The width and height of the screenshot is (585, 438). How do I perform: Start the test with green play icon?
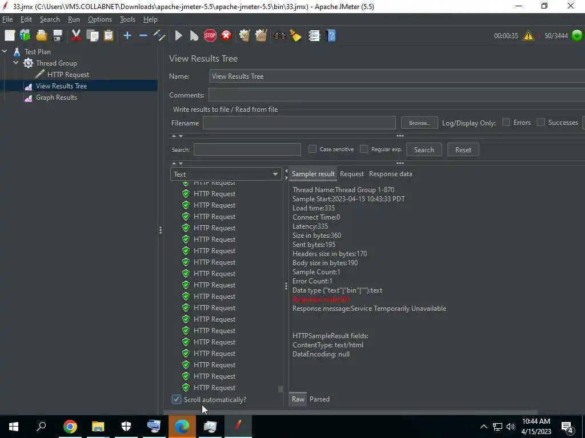tap(178, 36)
